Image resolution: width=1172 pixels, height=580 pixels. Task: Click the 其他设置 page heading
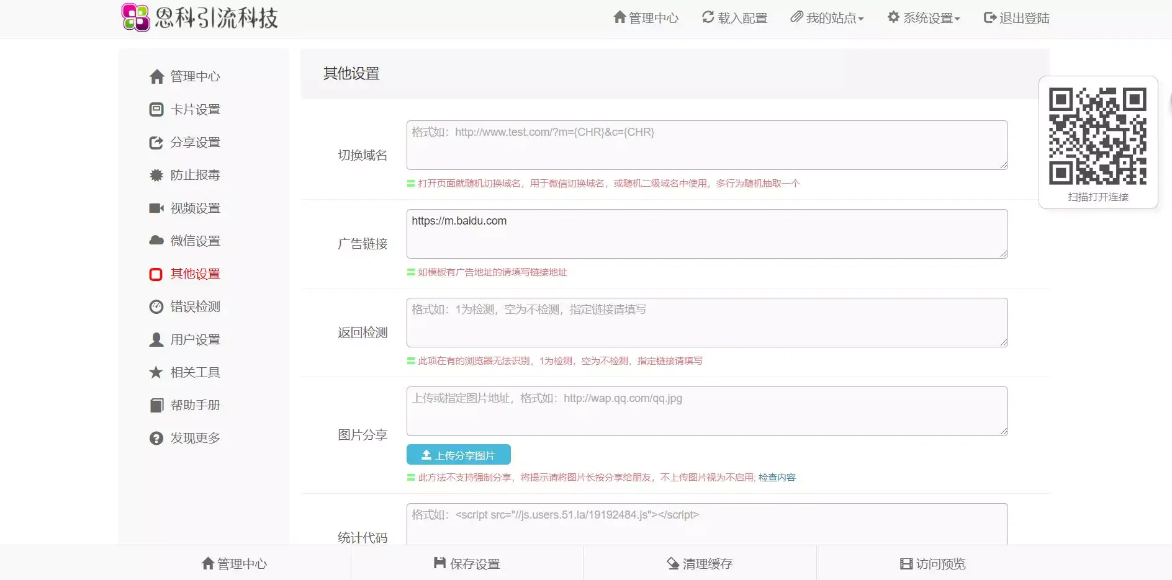351,73
